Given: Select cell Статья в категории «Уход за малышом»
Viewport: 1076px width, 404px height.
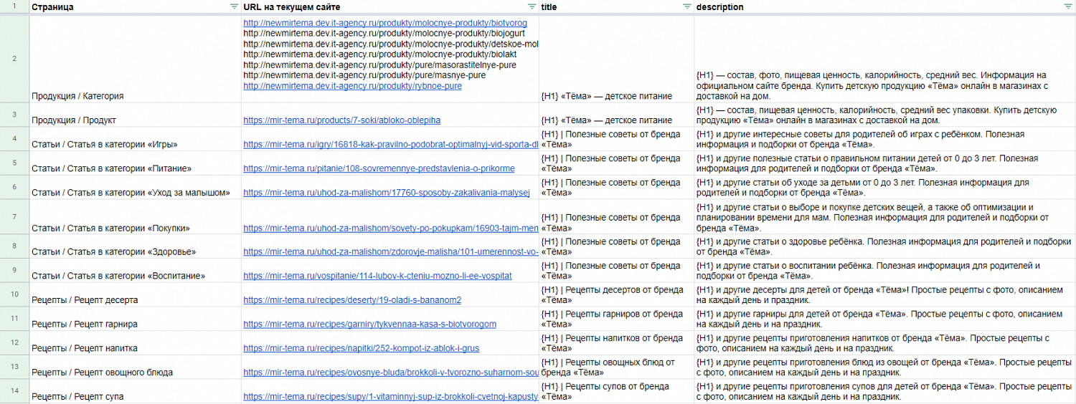Looking at the screenshot, I should [x=135, y=188].
